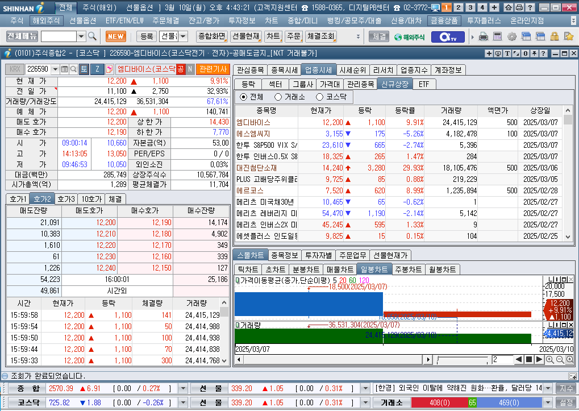This screenshot has height=411, width=579.
Task: Click the stock search magnifier beside the code field
Action: pos(73,69)
